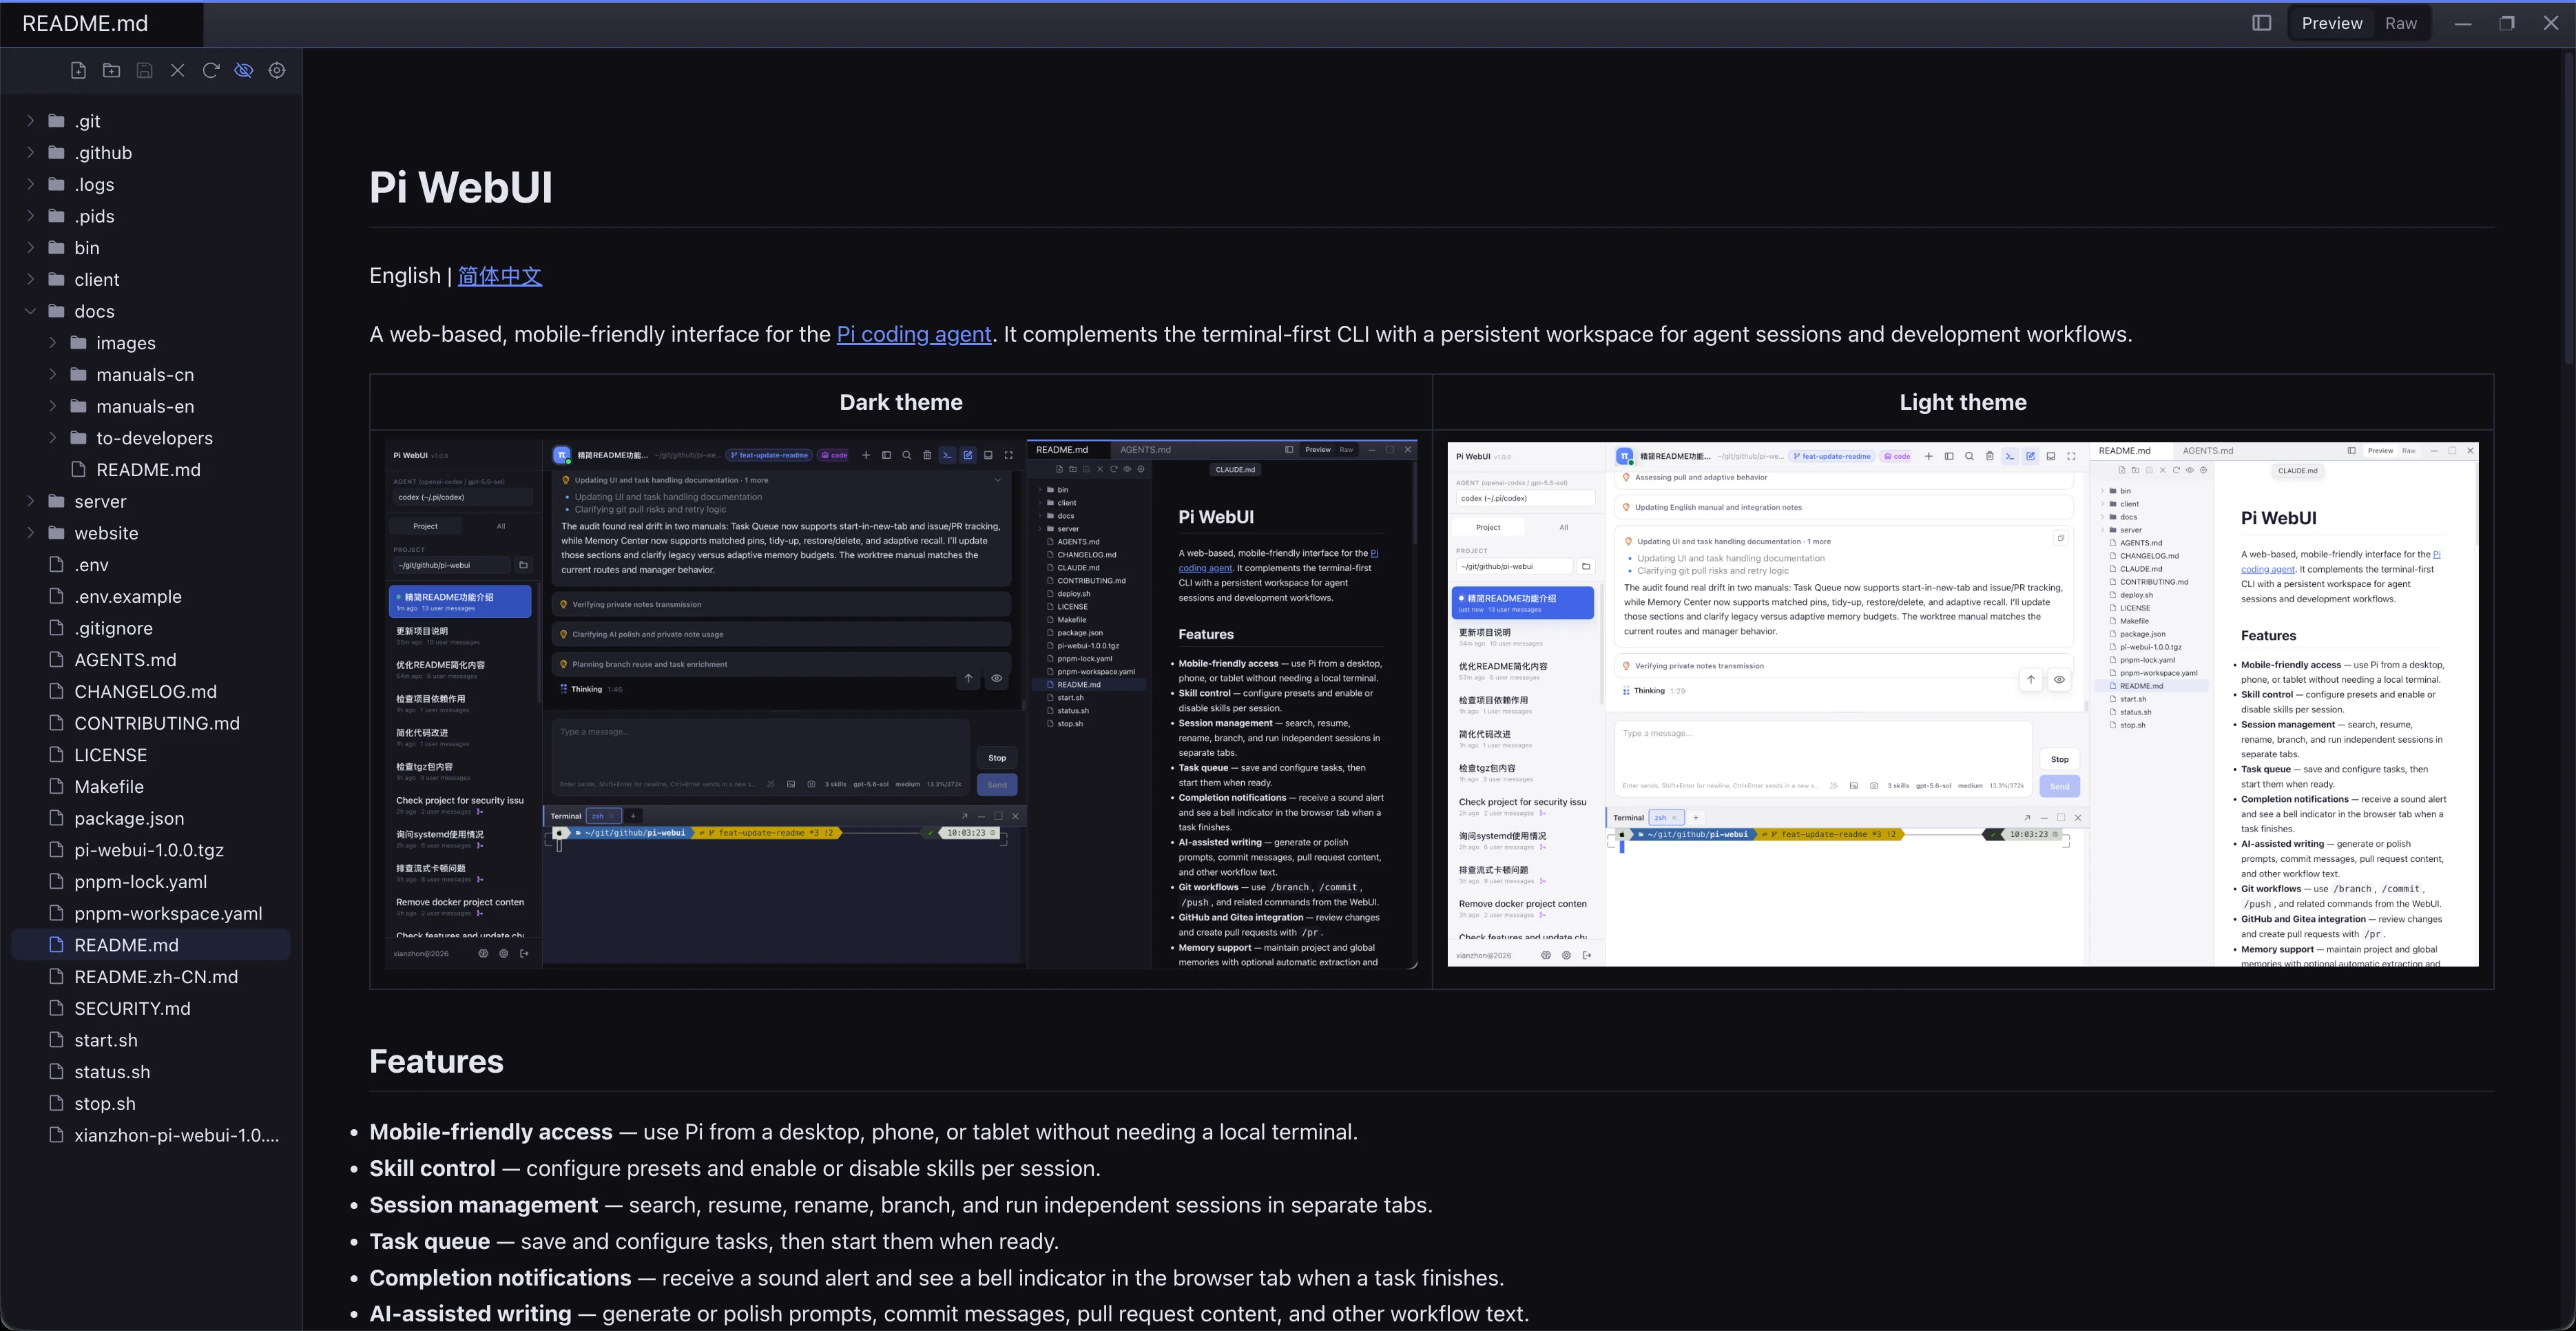Click the status.sh file icon
This screenshot has width=2576, height=1331.
(x=57, y=1072)
